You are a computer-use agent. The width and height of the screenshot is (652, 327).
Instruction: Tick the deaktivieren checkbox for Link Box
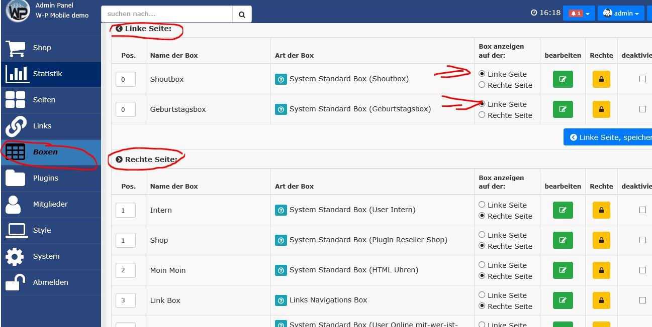tap(642, 300)
